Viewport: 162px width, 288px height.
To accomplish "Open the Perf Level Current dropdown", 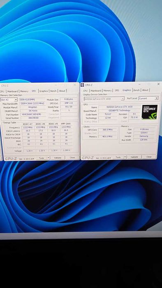I will tap(156, 98).
